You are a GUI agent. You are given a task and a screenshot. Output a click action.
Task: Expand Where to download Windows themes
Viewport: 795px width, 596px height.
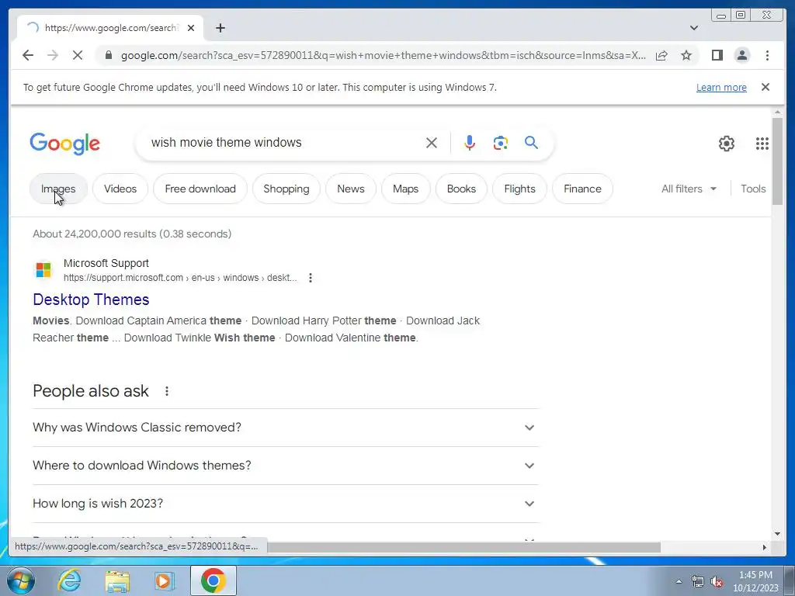[286, 466]
